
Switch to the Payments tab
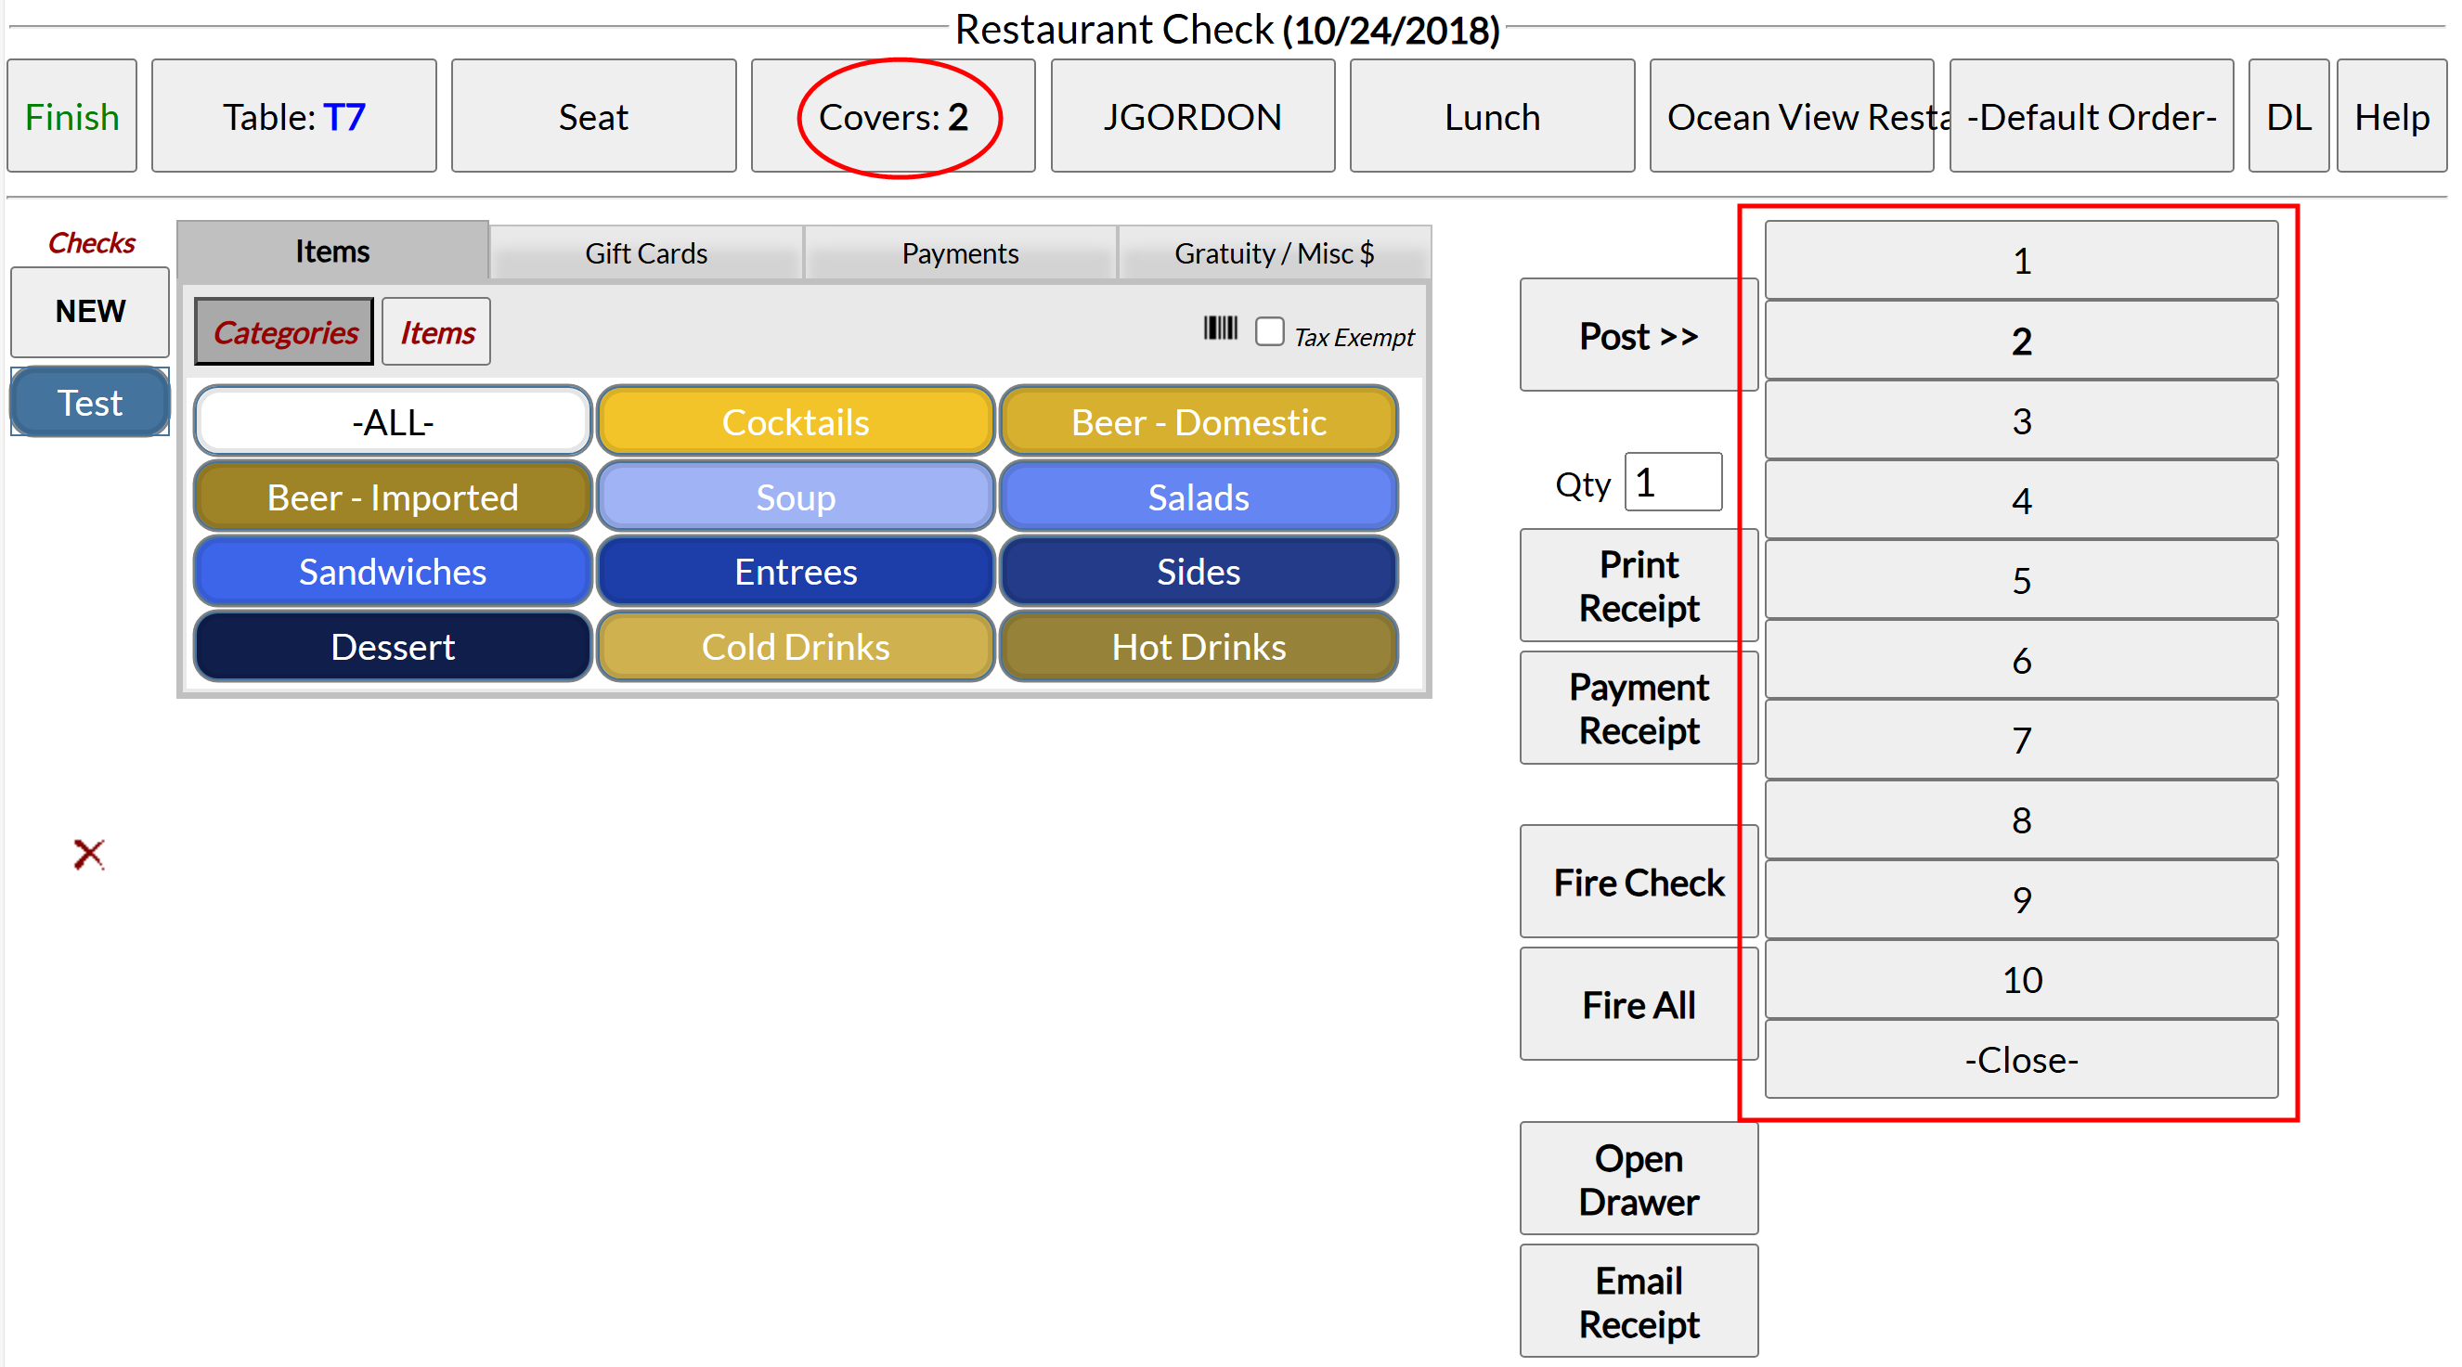pos(960,254)
